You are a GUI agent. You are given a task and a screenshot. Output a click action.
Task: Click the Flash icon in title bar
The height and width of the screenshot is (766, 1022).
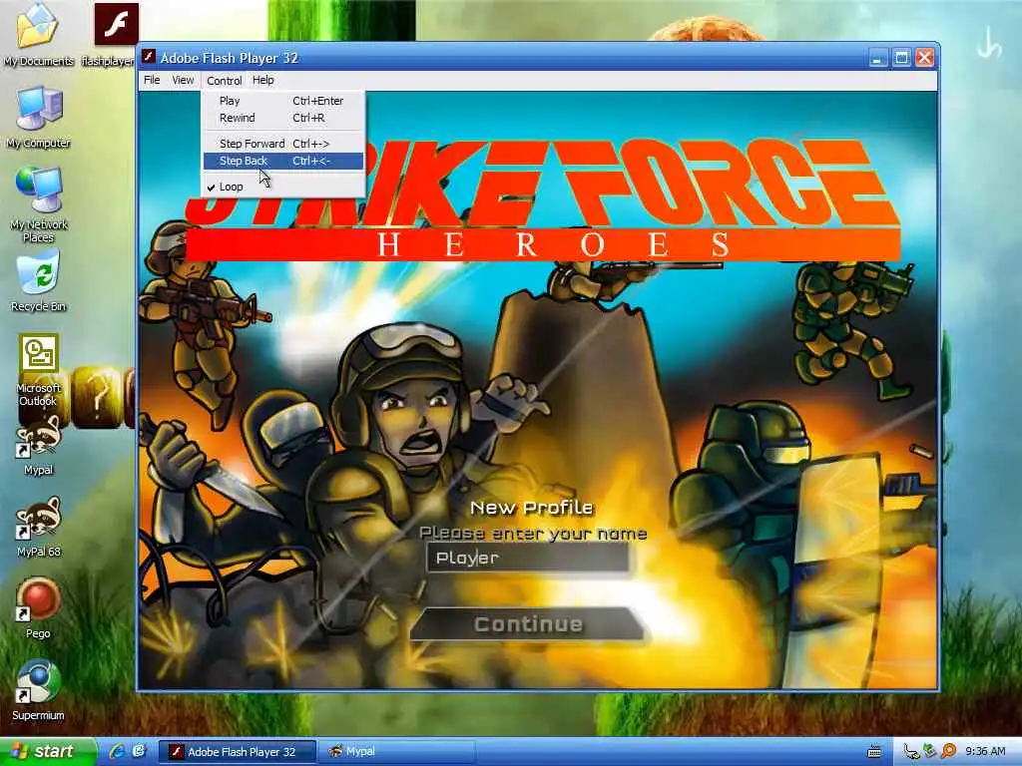click(x=150, y=57)
